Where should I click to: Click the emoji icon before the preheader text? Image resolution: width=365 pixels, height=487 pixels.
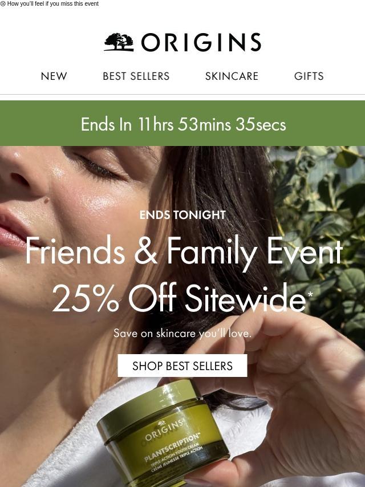click(x=3, y=4)
